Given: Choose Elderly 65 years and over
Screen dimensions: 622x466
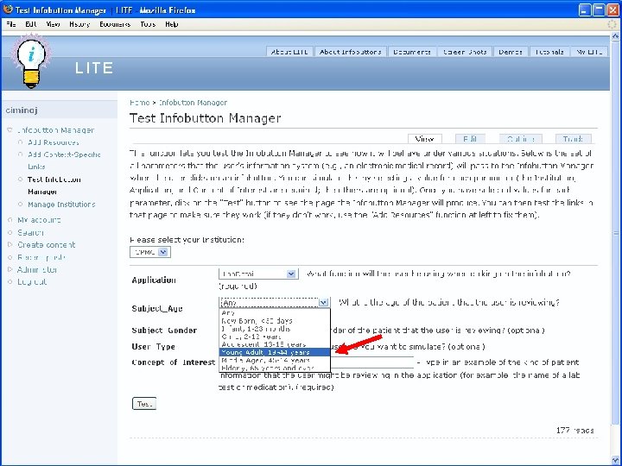Looking at the screenshot, I should 275,368.
